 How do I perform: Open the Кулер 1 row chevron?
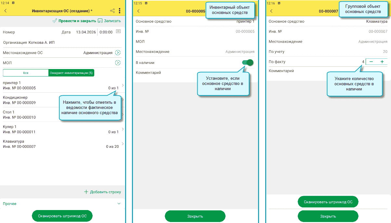point(123,129)
